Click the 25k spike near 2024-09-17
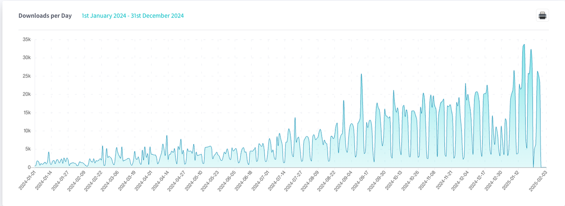Image resolution: width=565 pixels, height=206 pixels. [x=361, y=74]
